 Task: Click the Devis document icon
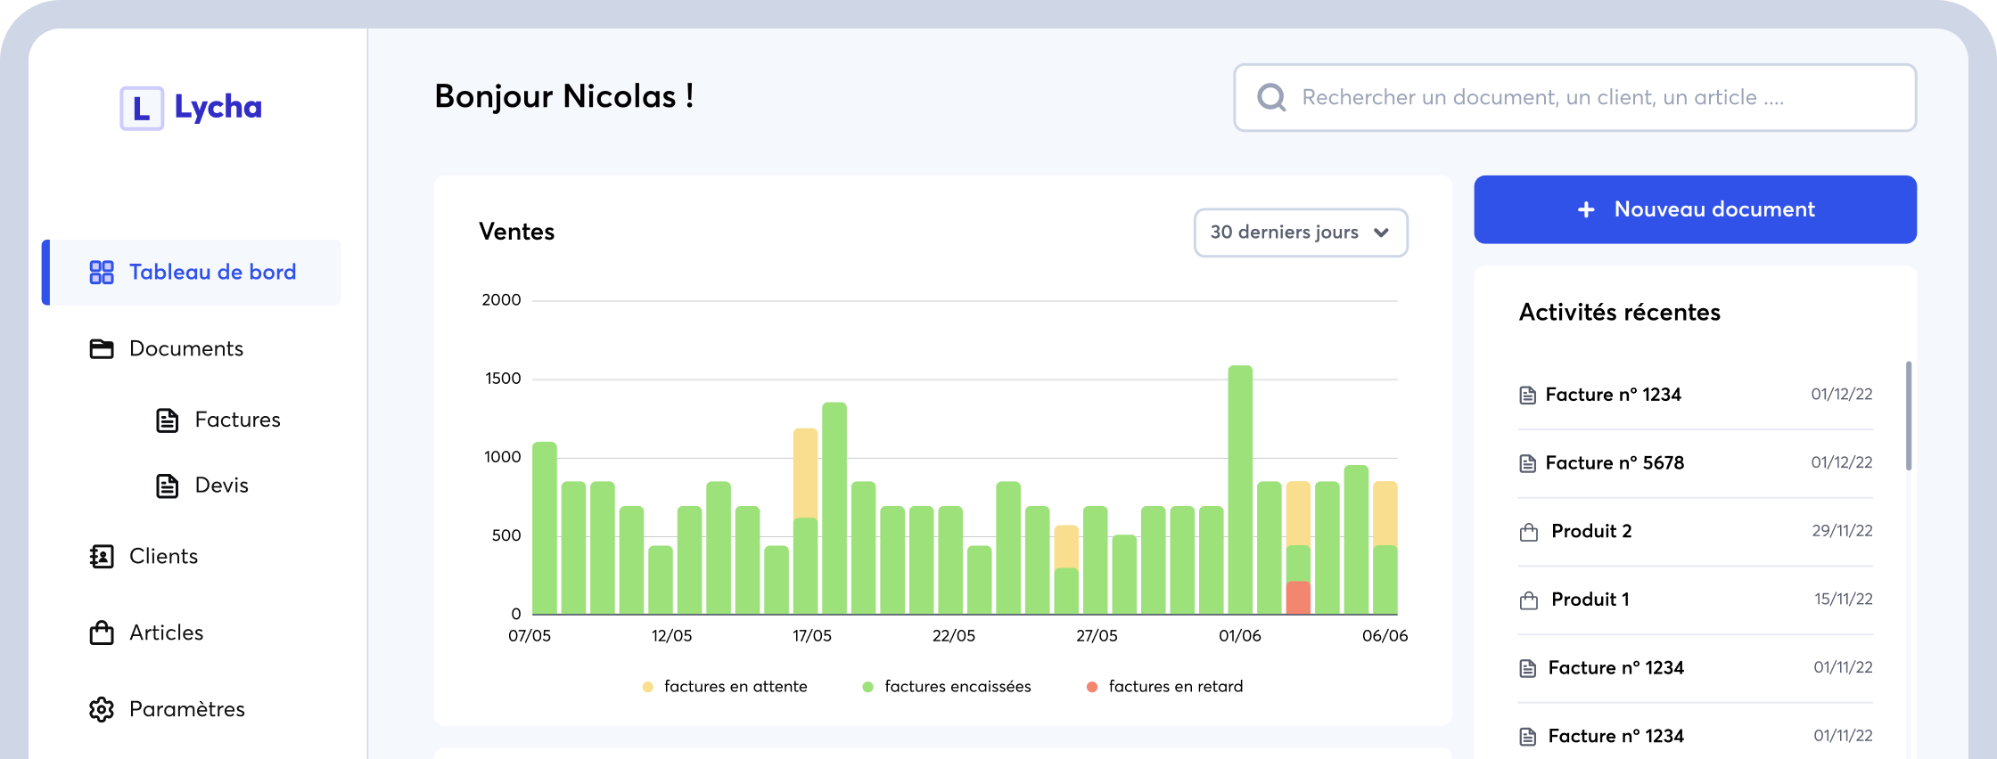coord(168,486)
